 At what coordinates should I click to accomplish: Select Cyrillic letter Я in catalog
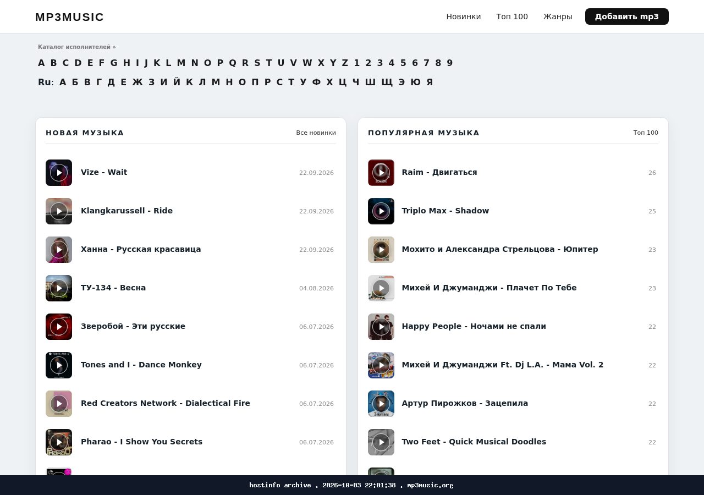430,82
